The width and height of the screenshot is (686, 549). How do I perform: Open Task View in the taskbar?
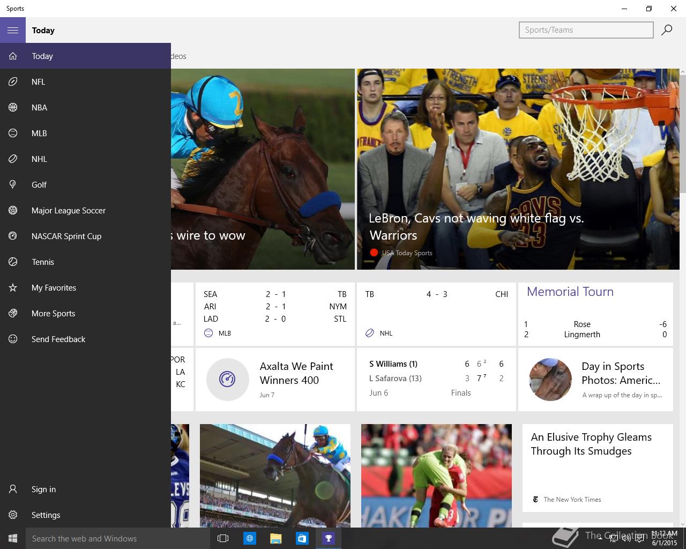pyautogui.click(x=223, y=538)
